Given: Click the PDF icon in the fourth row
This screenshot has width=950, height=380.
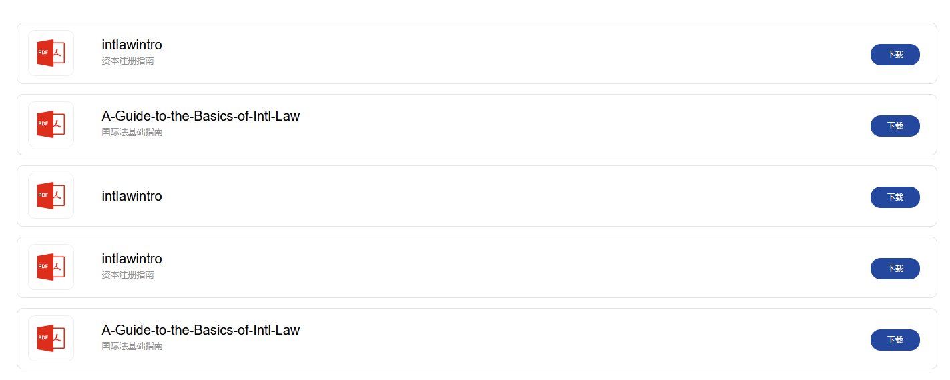Looking at the screenshot, I should pyautogui.click(x=51, y=267).
